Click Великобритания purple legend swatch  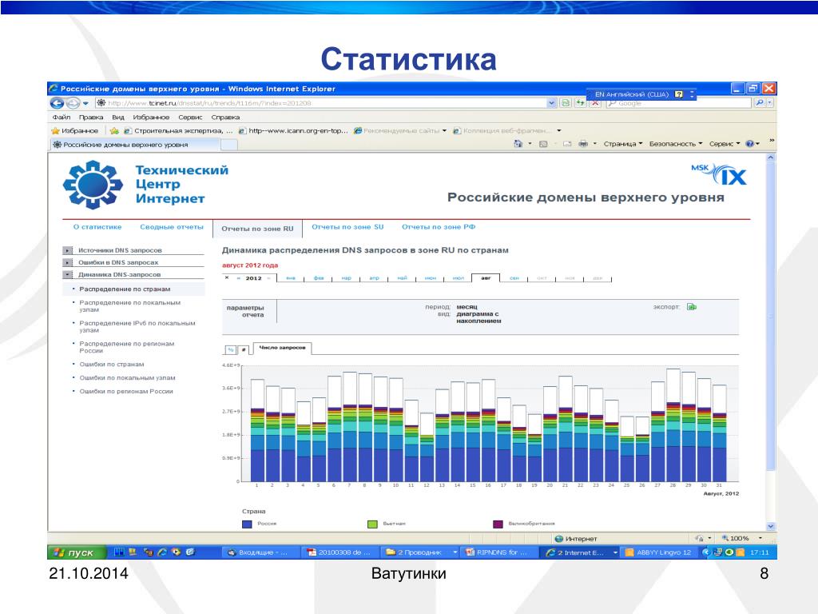click(498, 524)
